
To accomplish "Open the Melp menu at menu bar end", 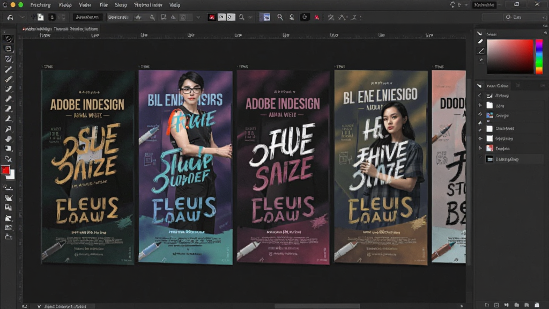I will click(175, 5).
